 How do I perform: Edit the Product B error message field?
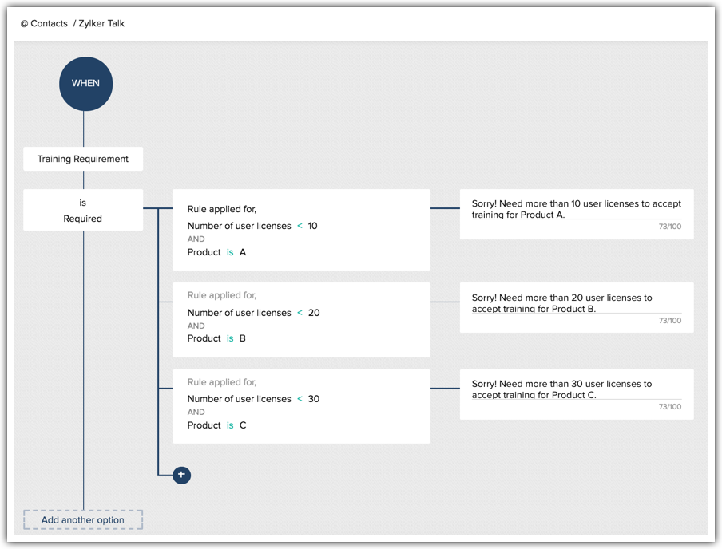(576, 303)
